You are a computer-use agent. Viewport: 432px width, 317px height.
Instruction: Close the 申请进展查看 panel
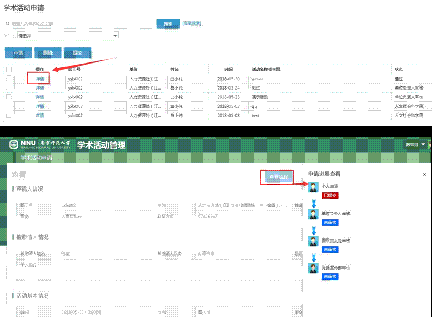424,174
